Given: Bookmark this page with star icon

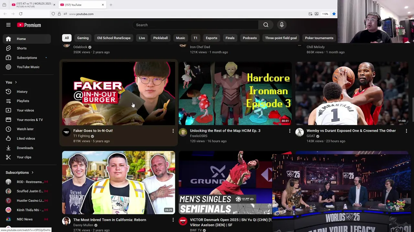Looking at the screenshot, I should 334,14.
